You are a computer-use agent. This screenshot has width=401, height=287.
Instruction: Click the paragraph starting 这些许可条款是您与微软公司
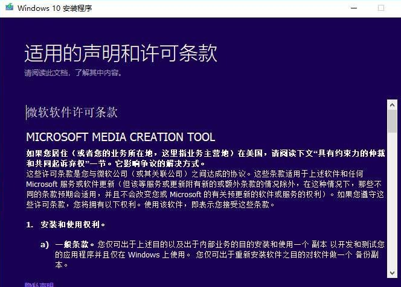coord(121,174)
